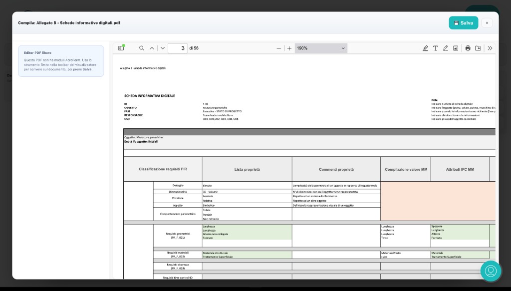Viewport: 511px width, 291px height.
Task: Click the SCHEDA INFORMATIVA DIGITALE heading
Action: [150, 96]
